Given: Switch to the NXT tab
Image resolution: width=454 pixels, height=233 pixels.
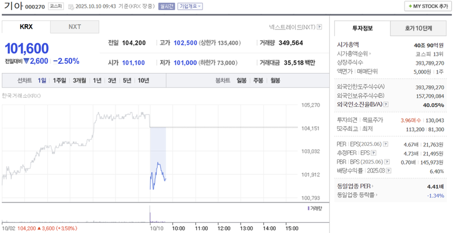Looking at the screenshot, I should pos(74,27).
